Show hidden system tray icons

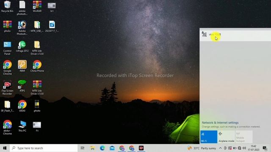pos(220,148)
